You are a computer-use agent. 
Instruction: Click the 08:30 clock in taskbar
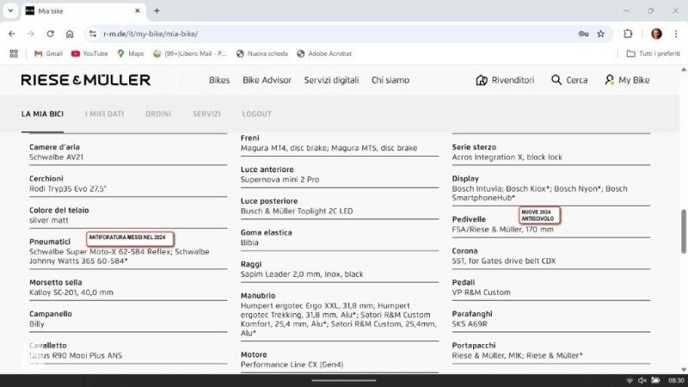pos(676,380)
